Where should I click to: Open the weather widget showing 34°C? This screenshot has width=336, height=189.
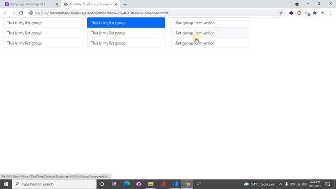point(259,184)
